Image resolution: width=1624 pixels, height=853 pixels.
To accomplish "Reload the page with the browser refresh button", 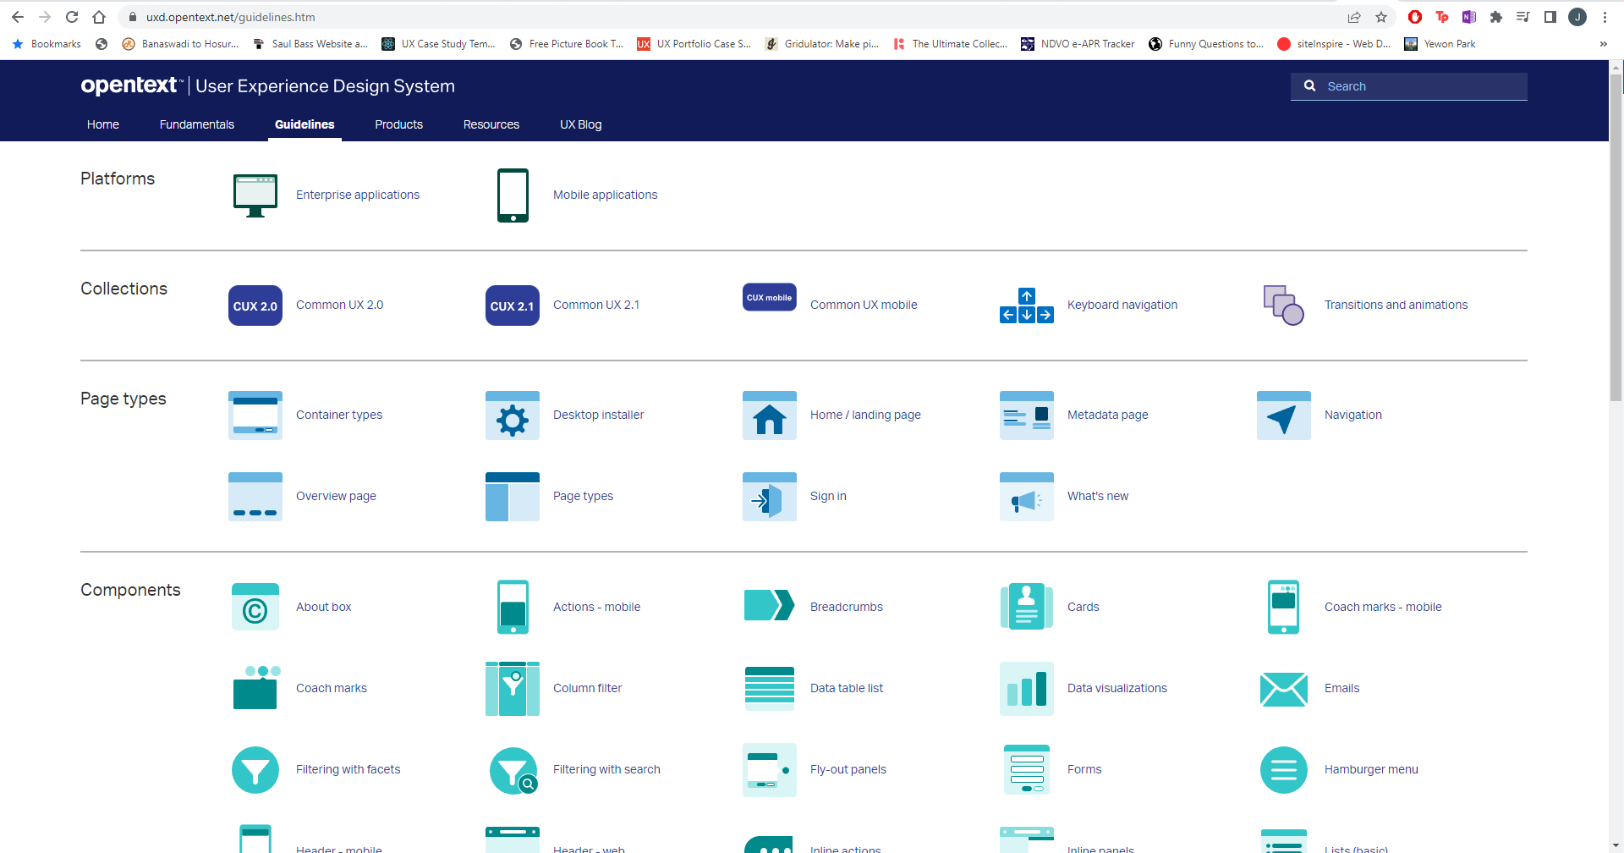I will click(72, 17).
